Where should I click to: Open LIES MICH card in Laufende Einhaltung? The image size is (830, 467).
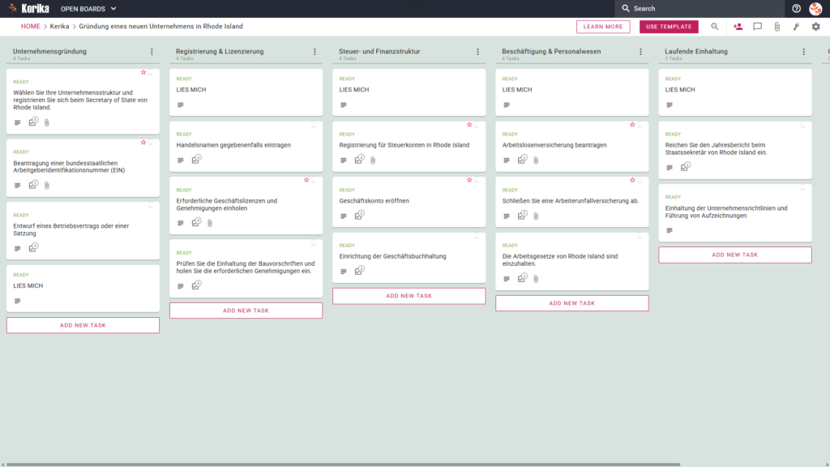(735, 92)
